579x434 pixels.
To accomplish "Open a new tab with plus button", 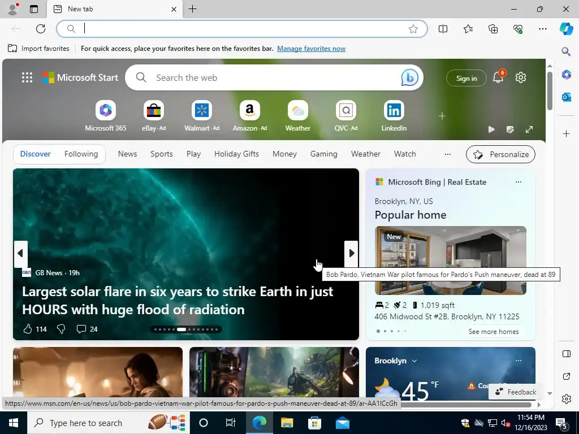I will click(192, 9).
